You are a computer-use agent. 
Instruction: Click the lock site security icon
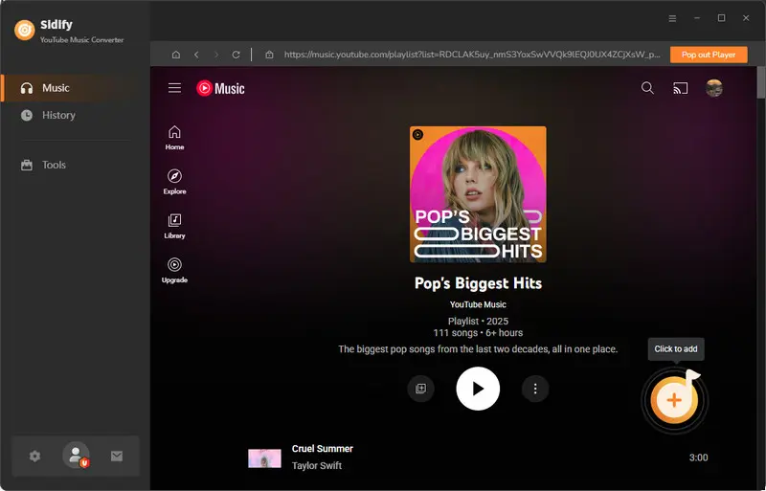[x=269, y=55]
